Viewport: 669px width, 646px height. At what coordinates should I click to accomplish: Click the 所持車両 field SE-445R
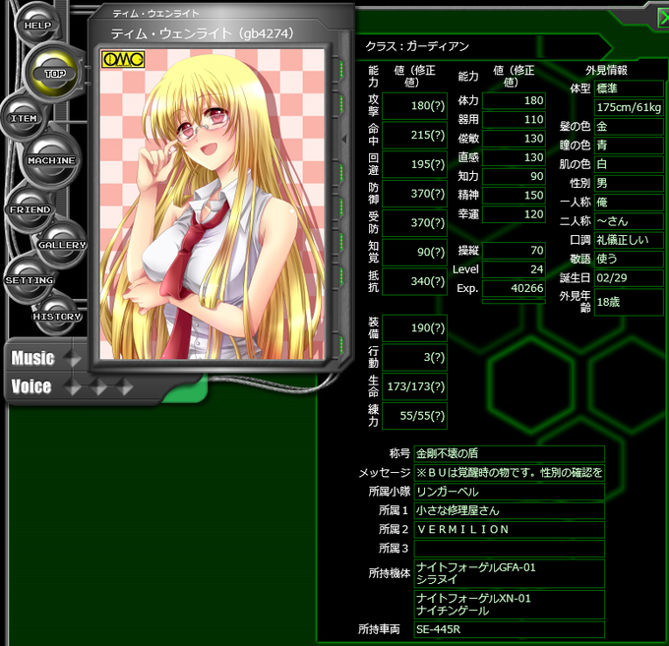(509, 629)
